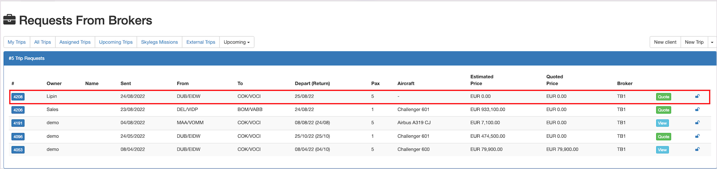The height and width of the screenshot is (169, 717).
Task: Open the Upcoming filter dropdown
Action: [236, 42]
